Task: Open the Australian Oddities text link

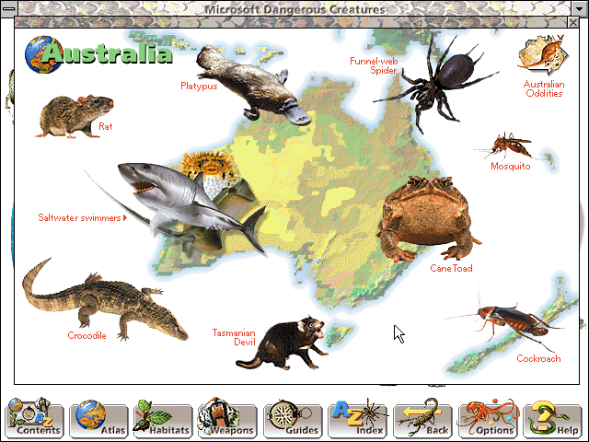Action: coord(544,88)
